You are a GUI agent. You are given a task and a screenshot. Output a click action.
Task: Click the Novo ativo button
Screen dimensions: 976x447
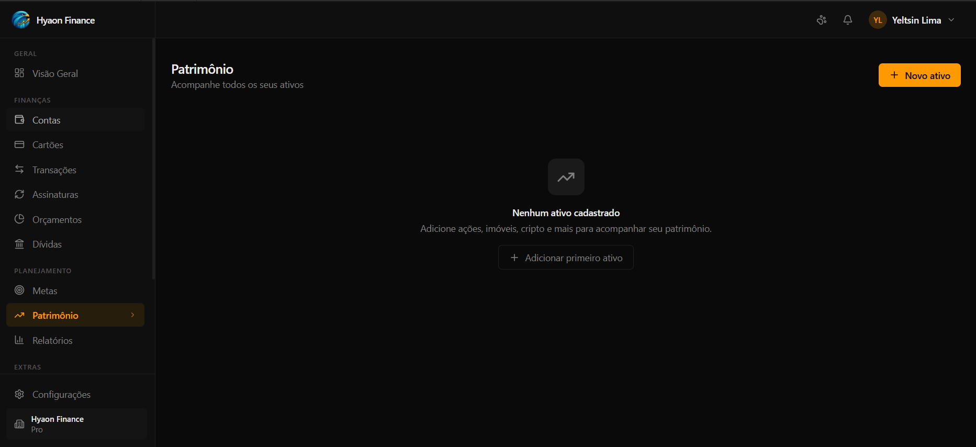tap(919, 75)
